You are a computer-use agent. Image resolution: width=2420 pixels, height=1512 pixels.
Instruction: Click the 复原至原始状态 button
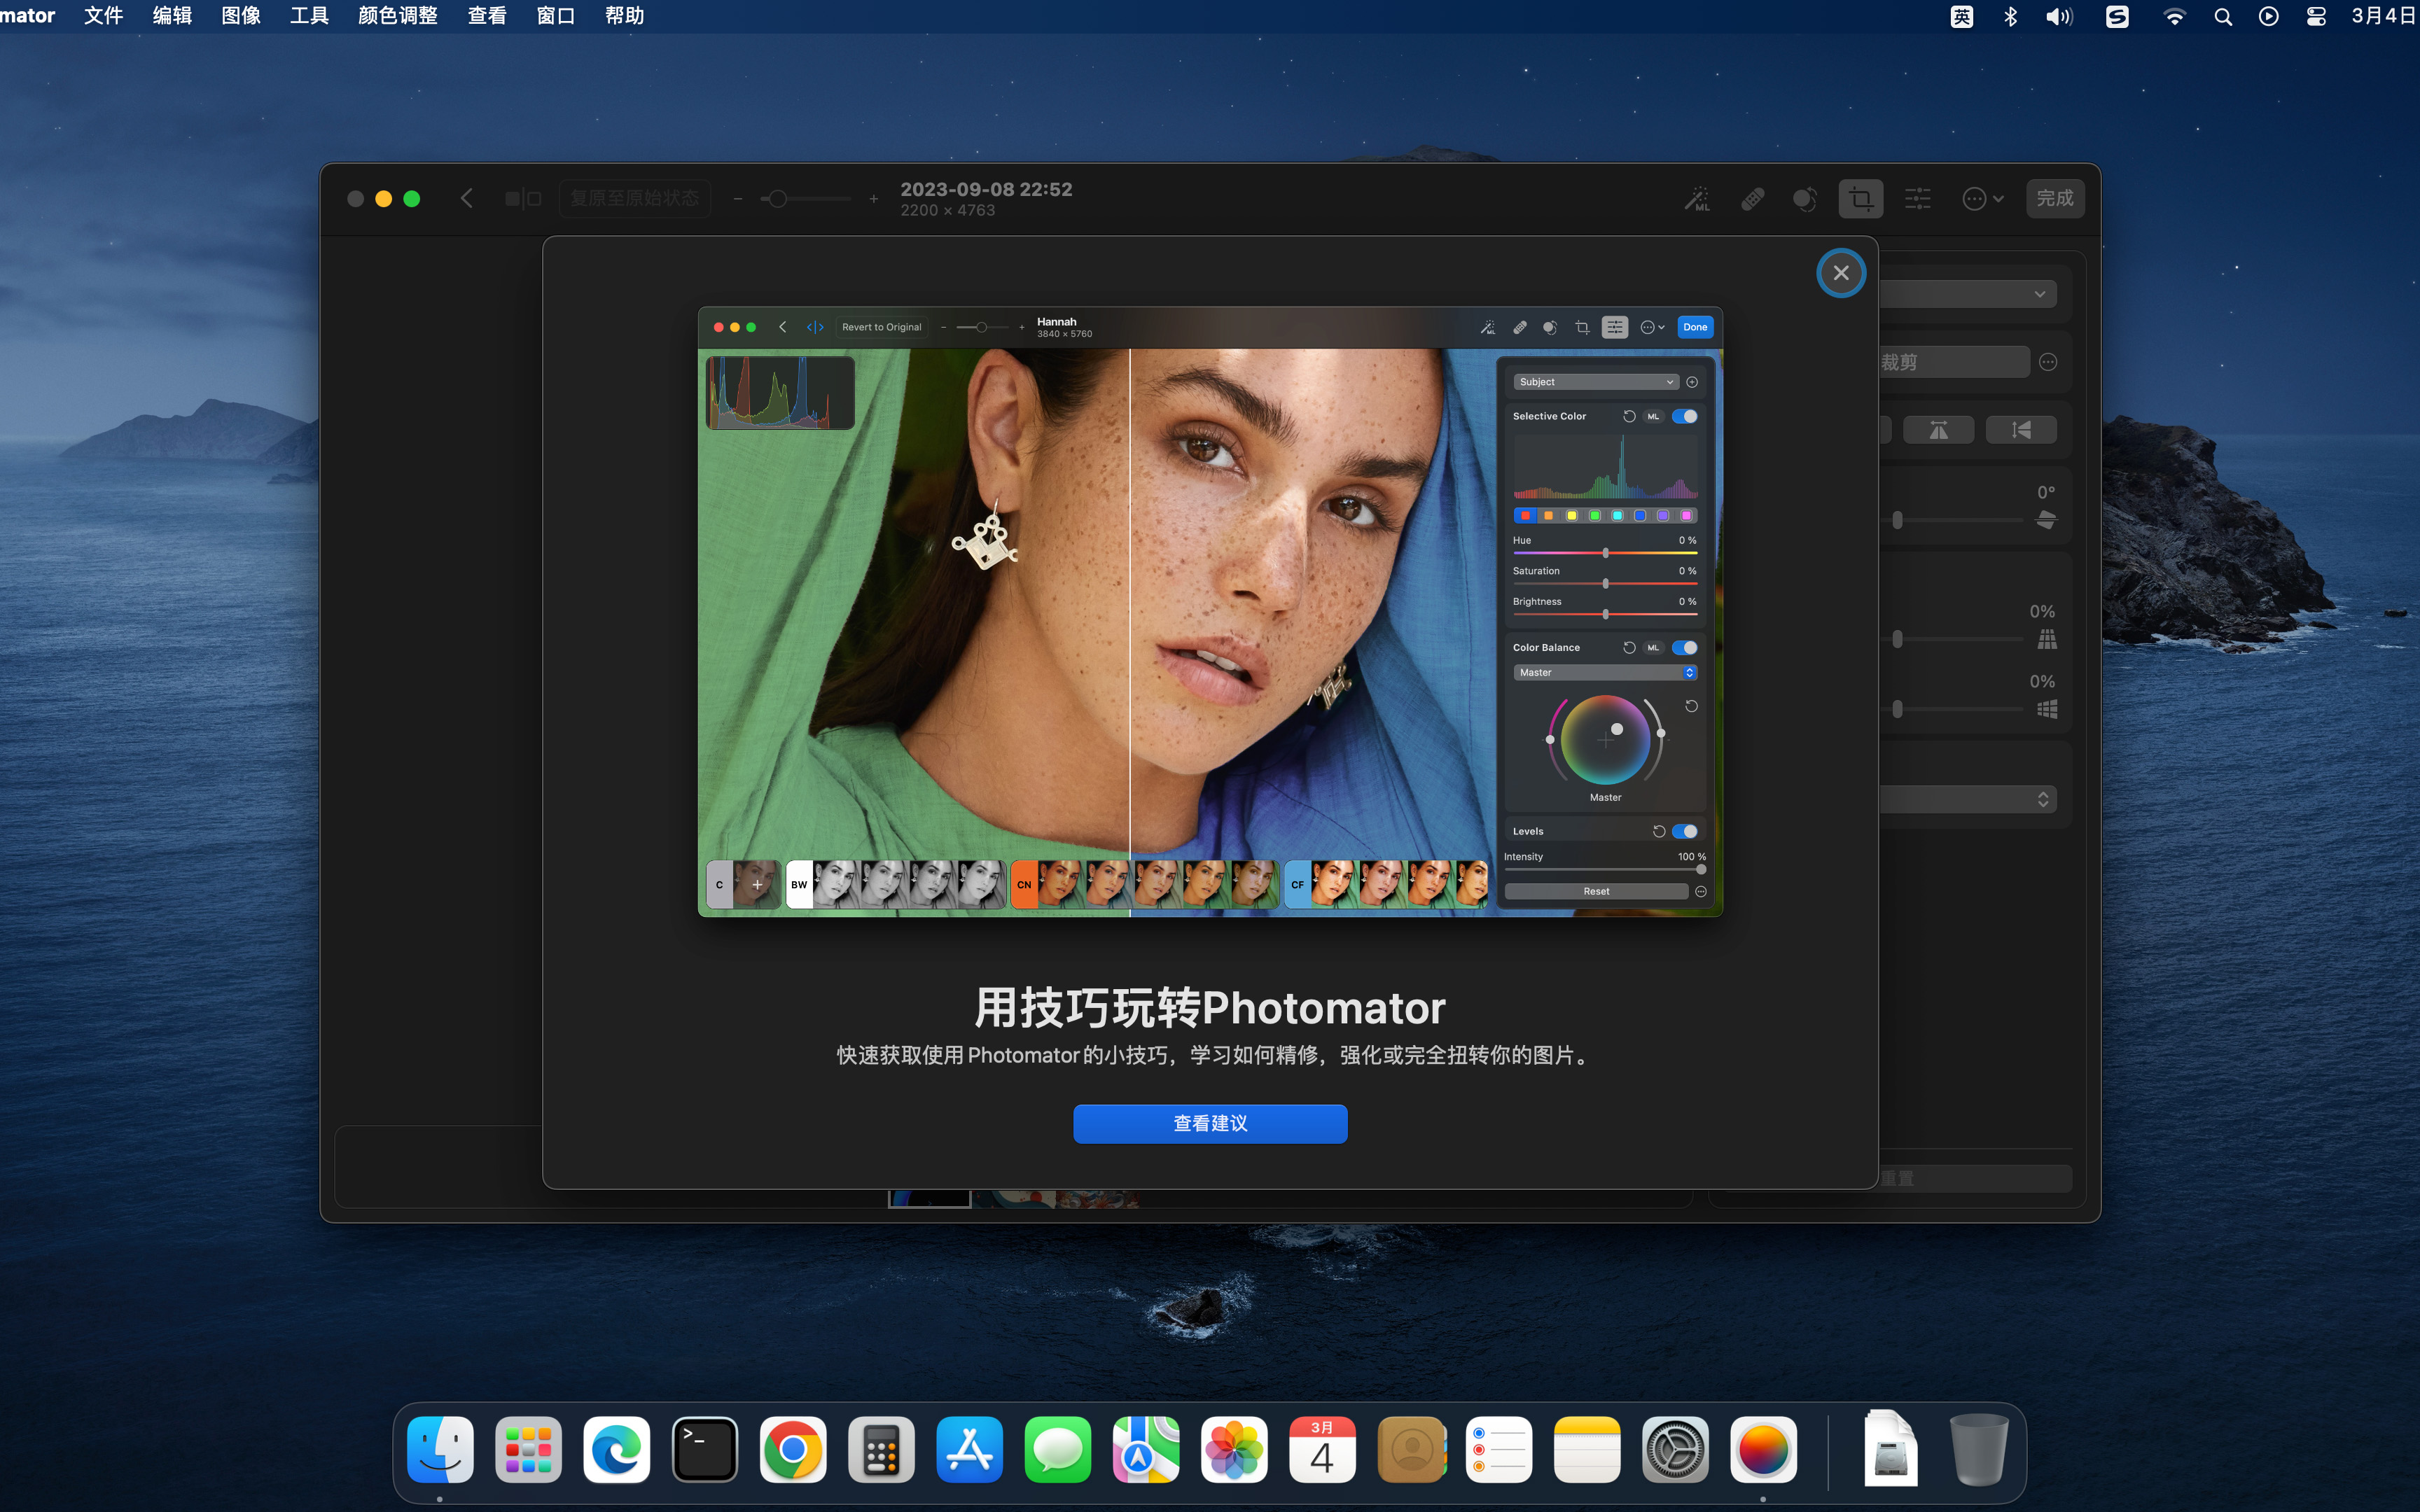point(635,198)
